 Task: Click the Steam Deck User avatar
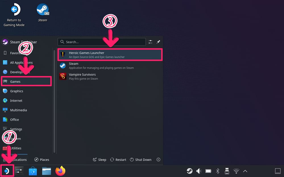tap(5, 42)
